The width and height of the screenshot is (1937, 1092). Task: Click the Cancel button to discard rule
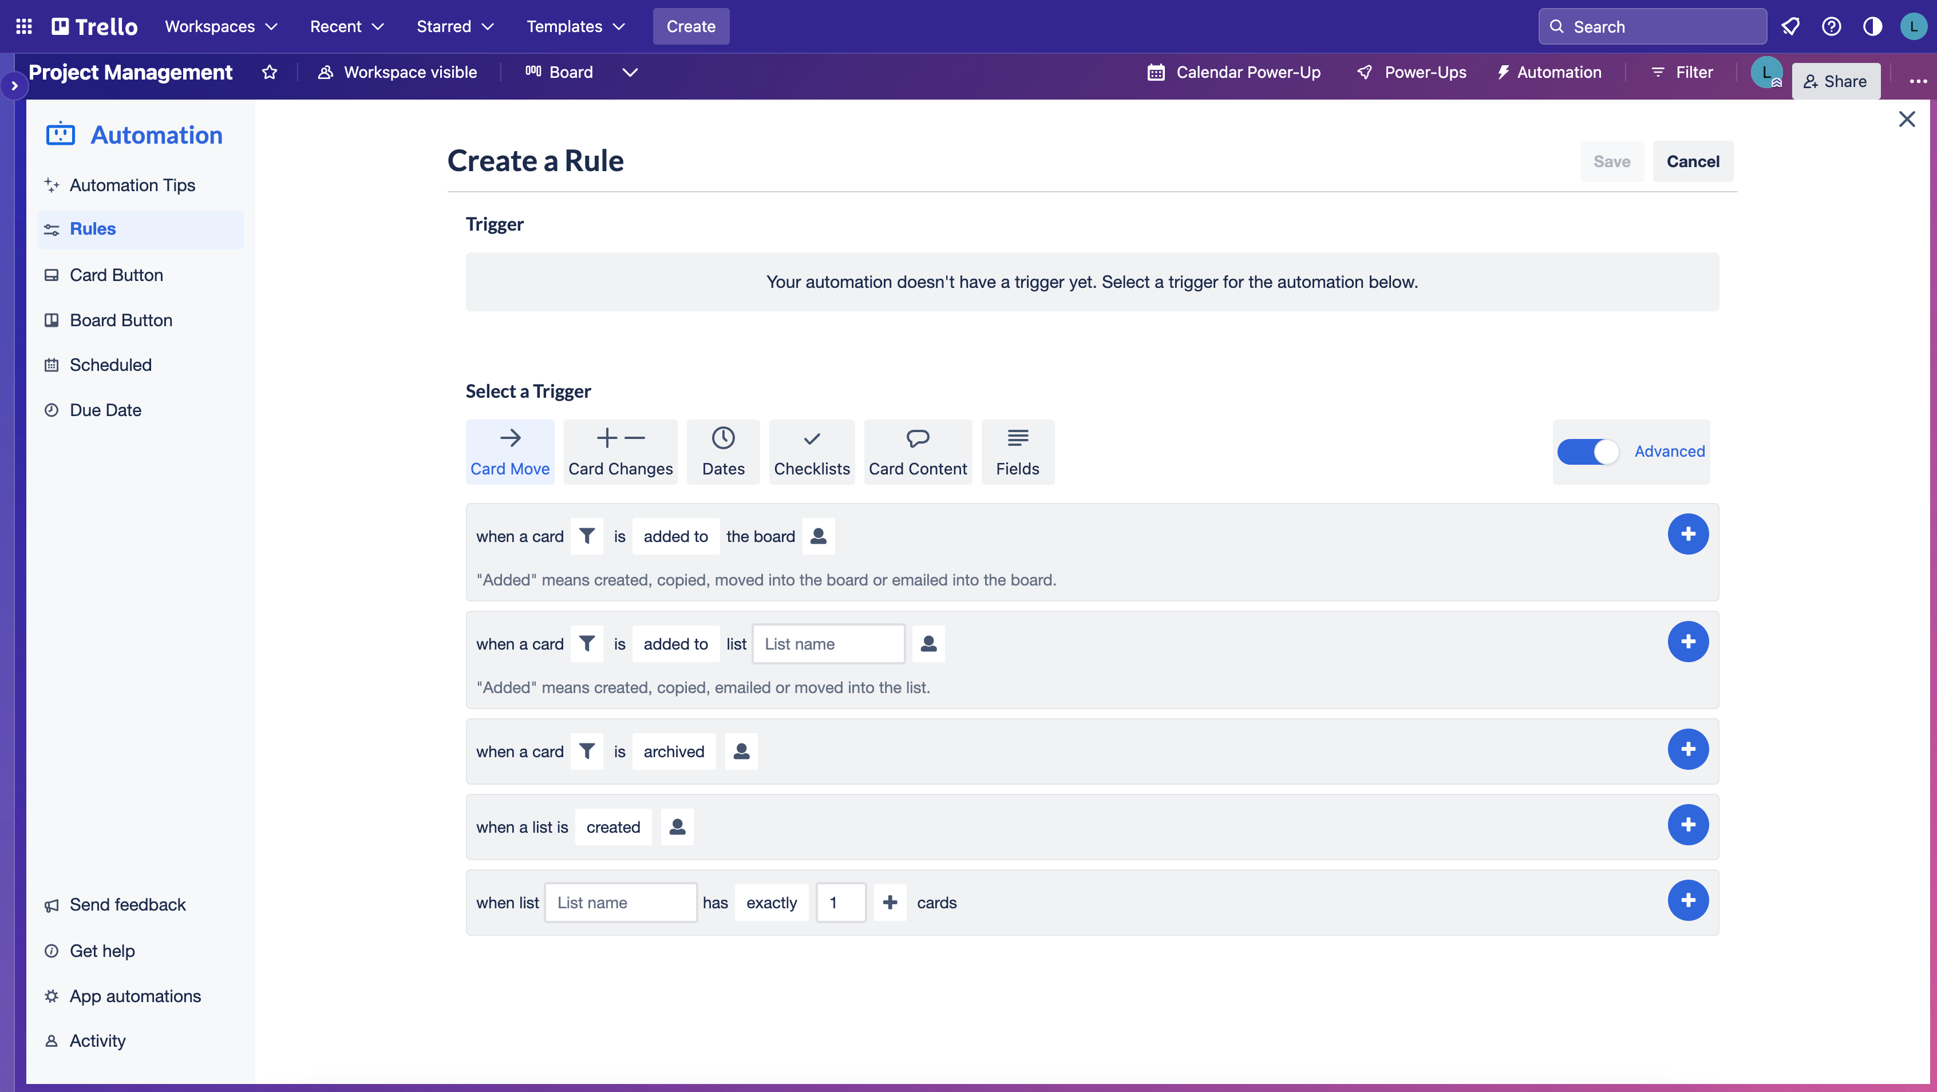pos(1692,161)
